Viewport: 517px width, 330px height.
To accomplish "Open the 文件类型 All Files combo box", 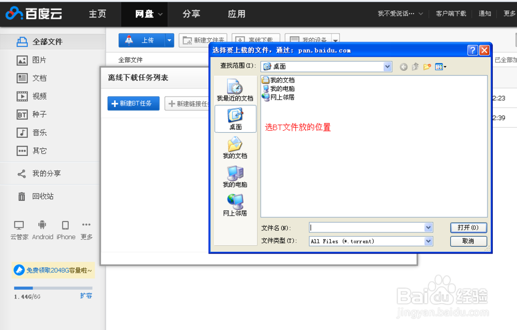I will pyautogui.click(x=371, y=241).
